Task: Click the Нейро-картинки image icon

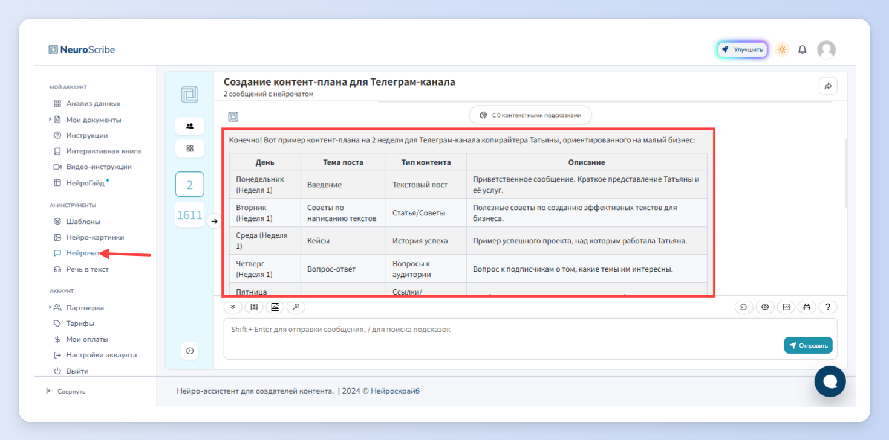Action: (57, 237)
